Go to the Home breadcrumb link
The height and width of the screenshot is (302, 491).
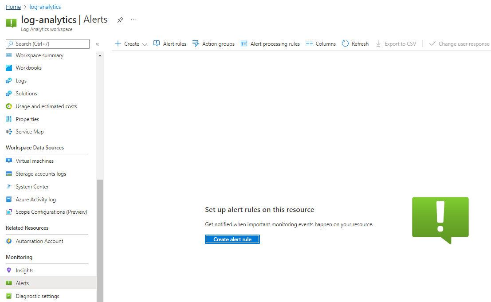pos(13,7)
